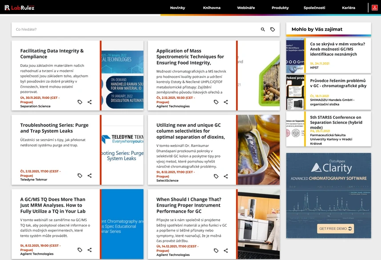Click thumbnail of Facilitating Data Integrity card
This screenshot has width=381, height=260.
click(x=122, y=75)
